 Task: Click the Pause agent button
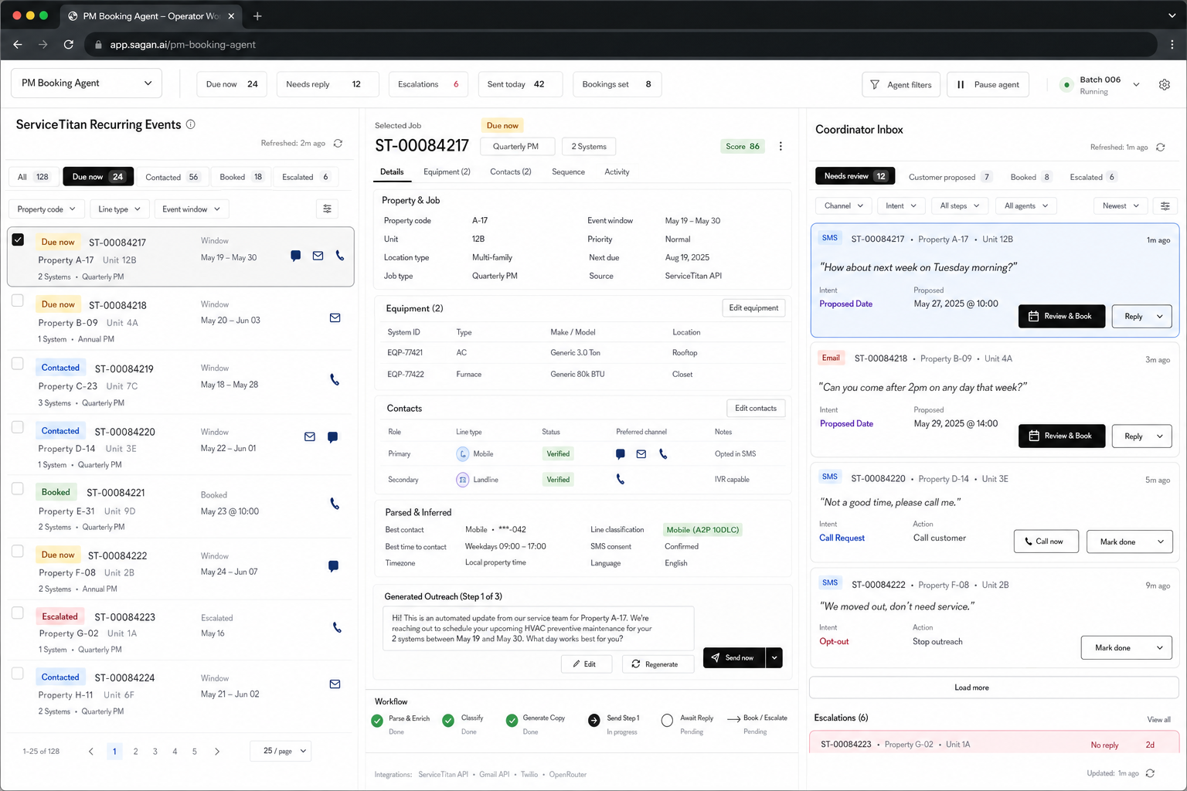click(x=988, y=85)
